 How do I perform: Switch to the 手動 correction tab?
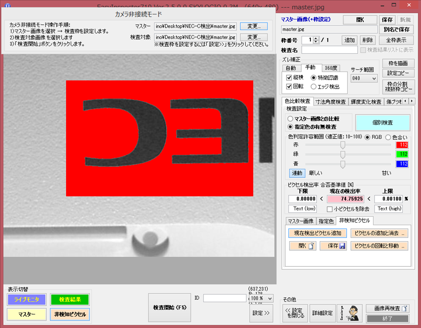click(310, 67)
